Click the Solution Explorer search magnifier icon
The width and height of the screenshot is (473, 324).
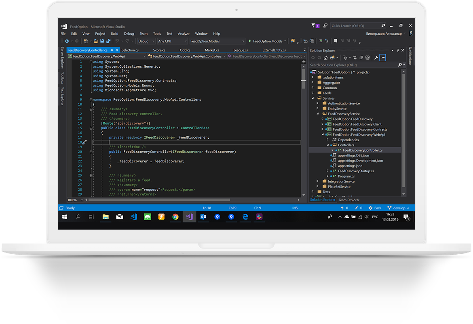(400, 65)
